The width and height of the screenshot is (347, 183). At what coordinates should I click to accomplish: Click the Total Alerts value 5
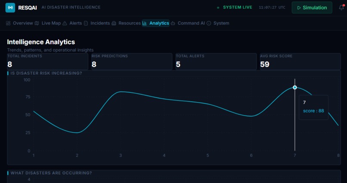pos(178,64)
